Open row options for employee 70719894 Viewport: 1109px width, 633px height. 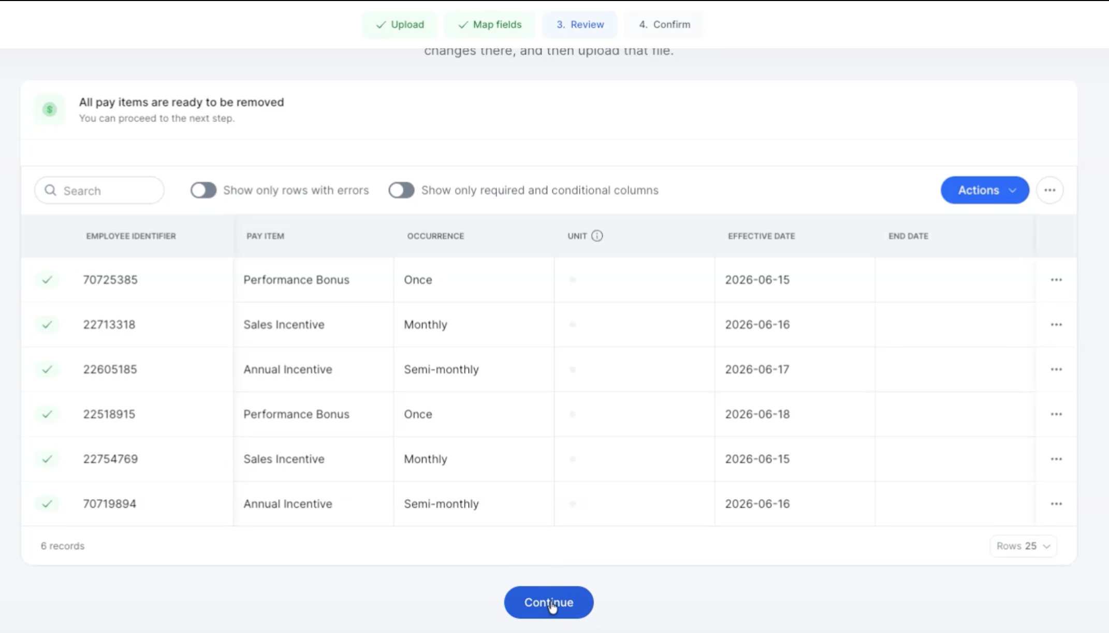tap(1056, 504)
